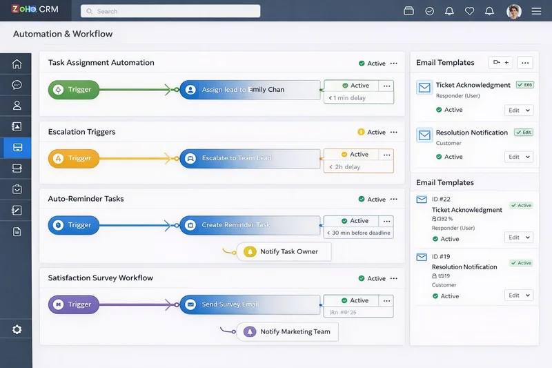Screen dimensions: 552x368
Task: Open ellipsis on Assign lead status box
Action: [386, 86]
